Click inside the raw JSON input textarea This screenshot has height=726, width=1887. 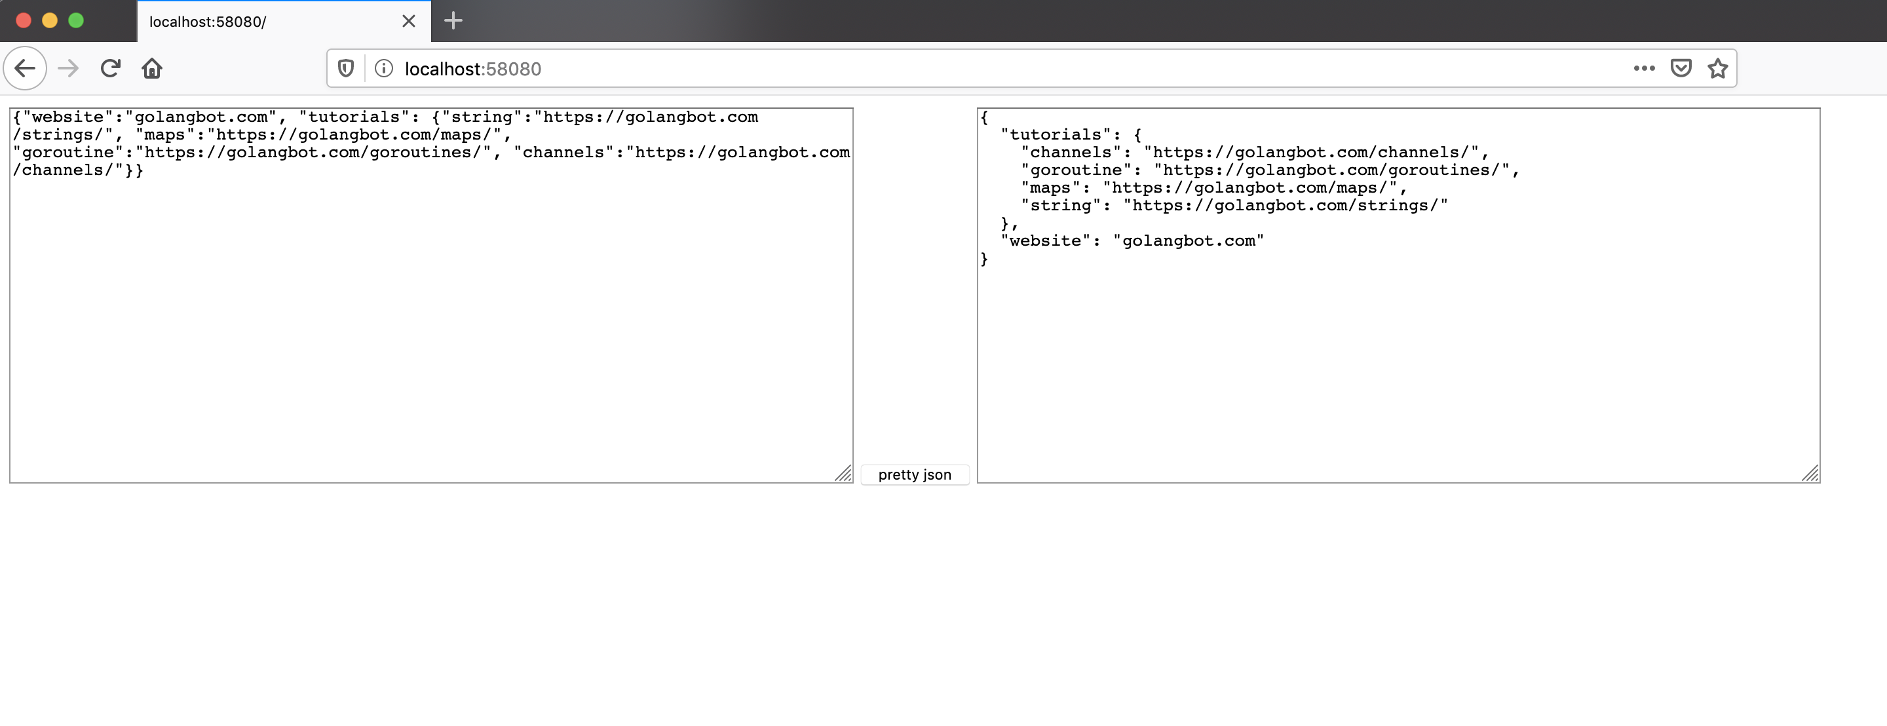pos(430,322)
